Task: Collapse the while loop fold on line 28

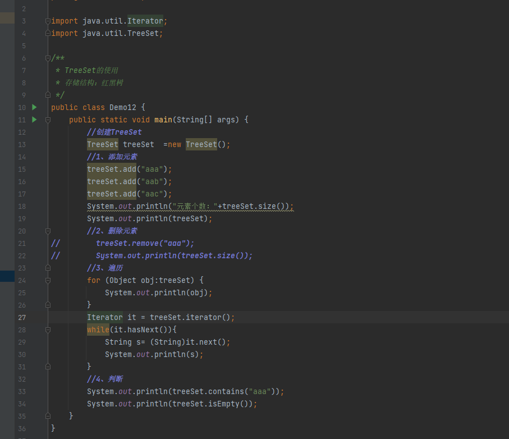Action: click(48, 330)
